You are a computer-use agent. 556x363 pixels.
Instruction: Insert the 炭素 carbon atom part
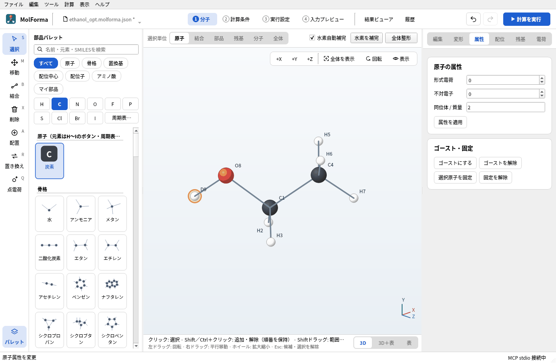click(x=50, y=161)
